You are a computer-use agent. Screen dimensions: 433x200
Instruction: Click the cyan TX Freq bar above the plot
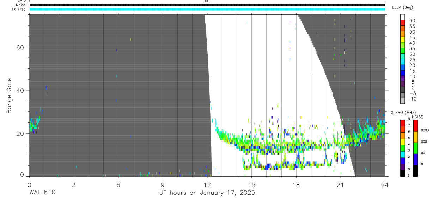click(207, 9)
